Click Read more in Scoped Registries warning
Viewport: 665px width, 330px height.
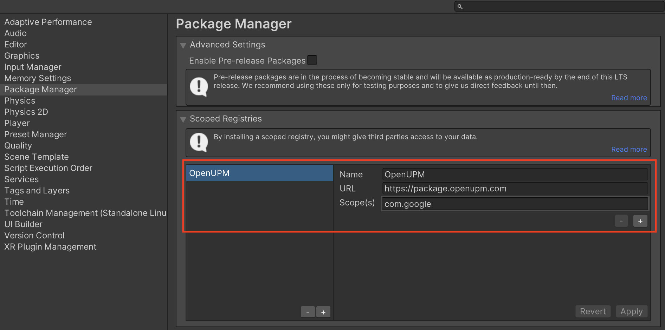tap(629, 149)
